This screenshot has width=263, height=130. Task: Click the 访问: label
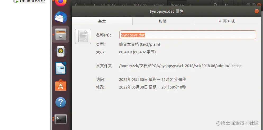tap(101, 80)
